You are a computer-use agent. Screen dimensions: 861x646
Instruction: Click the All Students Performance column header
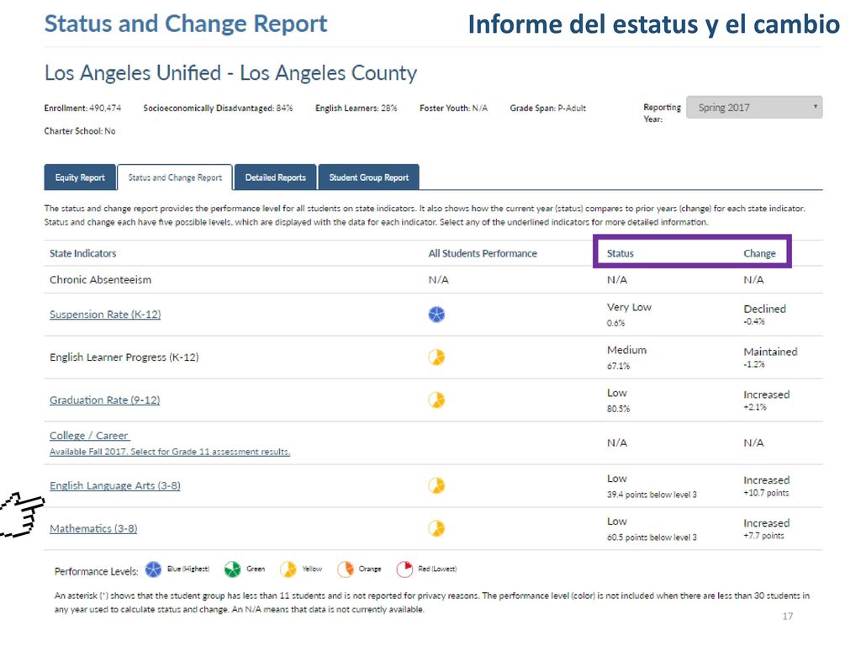click(x=483, y=253)
